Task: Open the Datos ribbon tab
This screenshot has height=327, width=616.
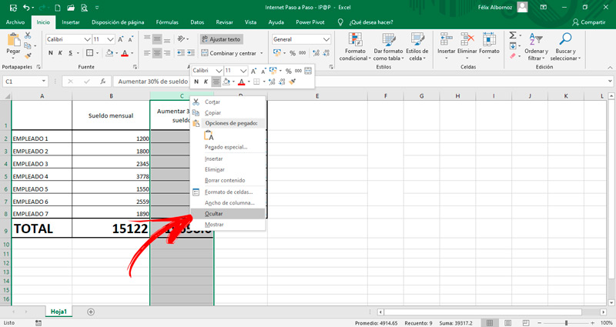Action: 197,22
